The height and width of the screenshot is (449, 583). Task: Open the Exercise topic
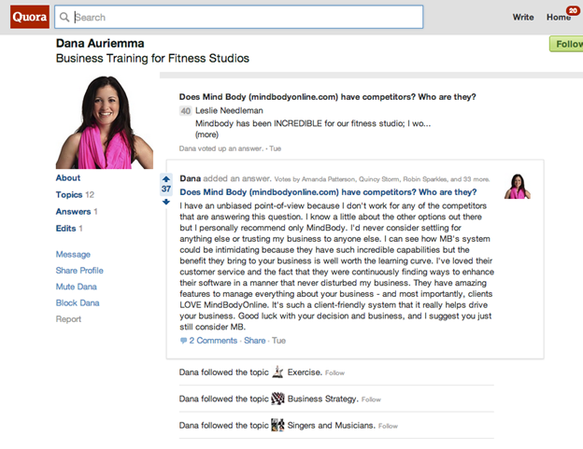[x=304, y=372]
